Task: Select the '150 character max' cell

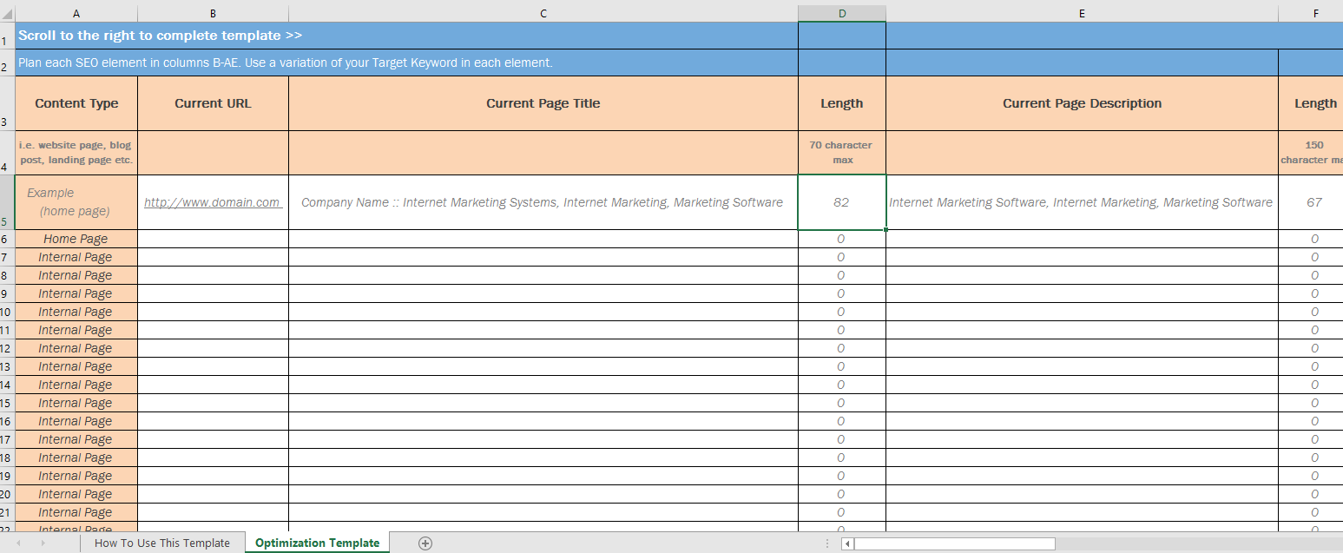Action: tap(1311, 153)
